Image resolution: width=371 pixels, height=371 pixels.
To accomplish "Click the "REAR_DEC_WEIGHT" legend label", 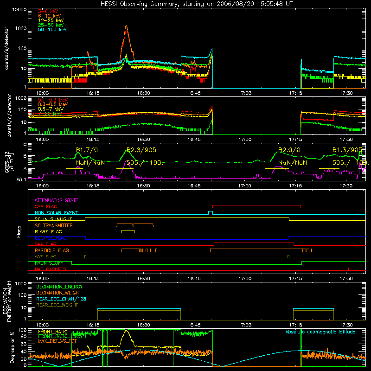I will (x=57, y=305).
